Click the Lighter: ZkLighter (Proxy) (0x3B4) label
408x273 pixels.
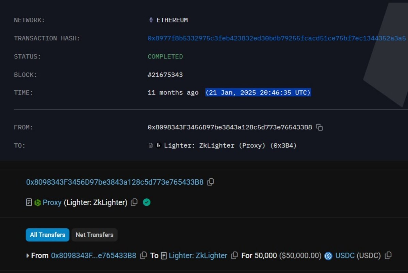coord(230,145)
